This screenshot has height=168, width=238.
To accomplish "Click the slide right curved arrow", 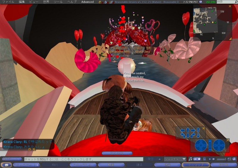I will 193,135.
